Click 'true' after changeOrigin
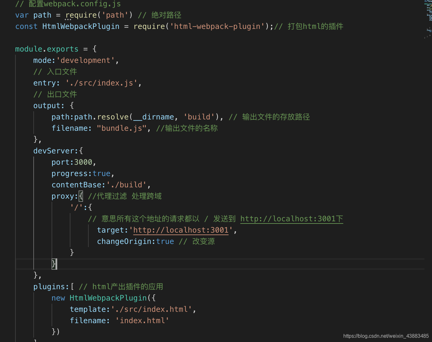 165,241
